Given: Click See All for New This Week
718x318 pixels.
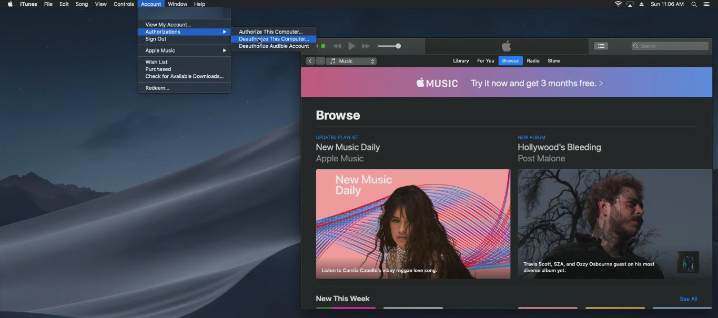Looking at the screenshot, I should pos(688,299).
